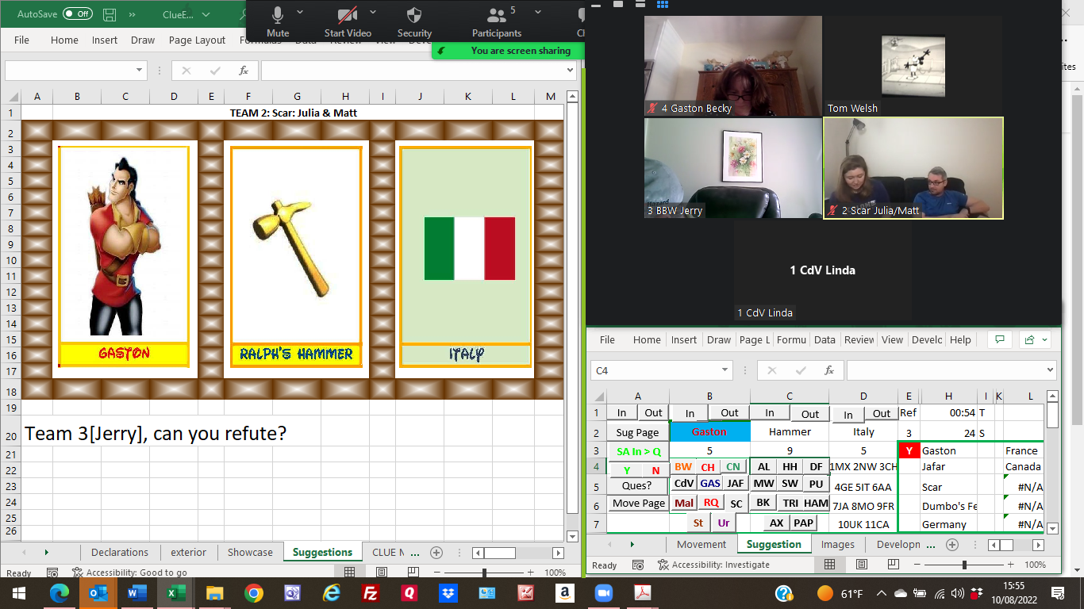
Task: Expand Mute audio options arrow
Action: pos(300,12)
